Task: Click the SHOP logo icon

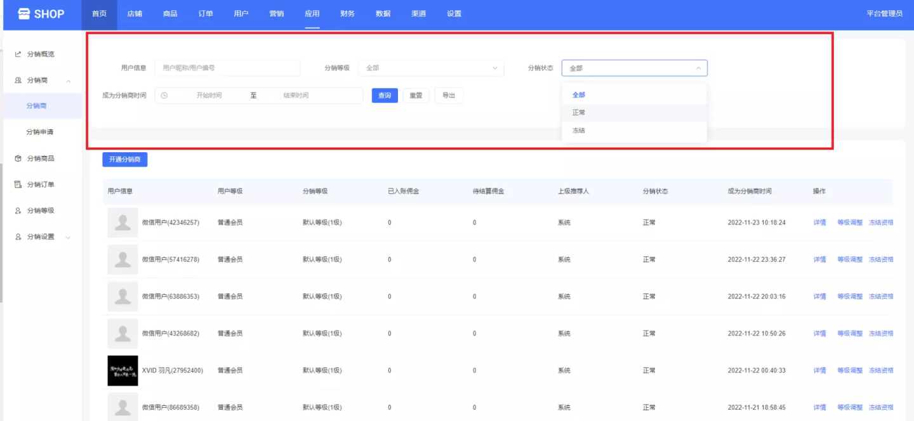Action: (x=24, y=14)
